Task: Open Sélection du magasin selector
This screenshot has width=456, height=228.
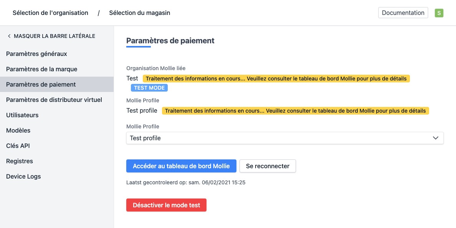Action: [139, 13]
